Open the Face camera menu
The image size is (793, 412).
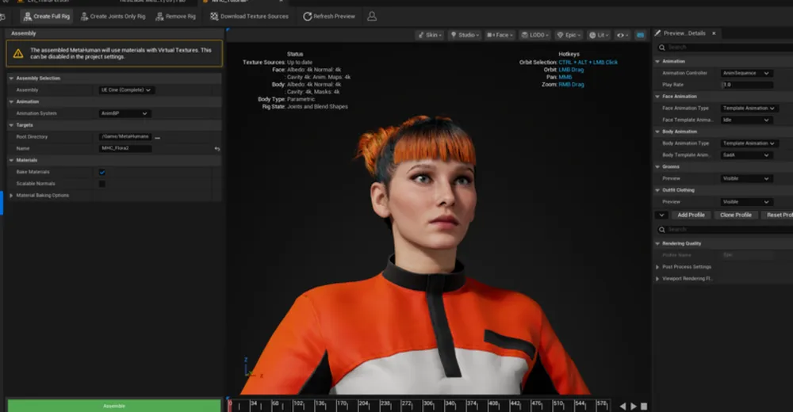click(500, 35)
